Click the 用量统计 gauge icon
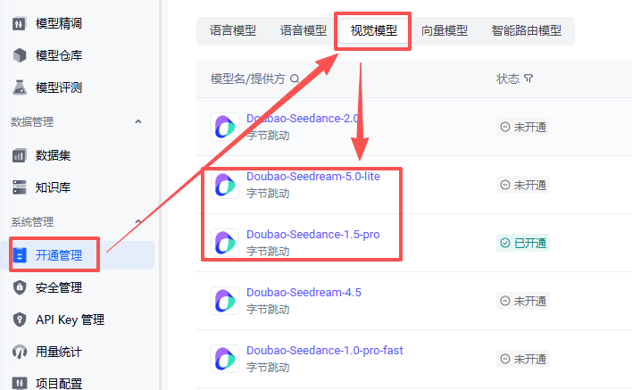This screenshot has height=390, width=632. pos(20,352)
